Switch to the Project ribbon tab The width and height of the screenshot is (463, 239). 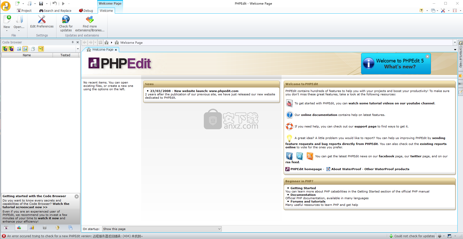point(24,11)
